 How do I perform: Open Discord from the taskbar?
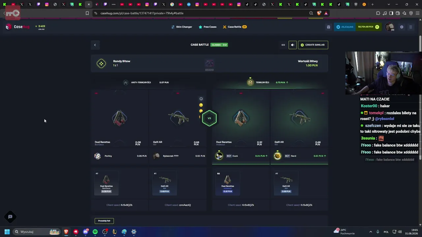[x=86, y=232]
